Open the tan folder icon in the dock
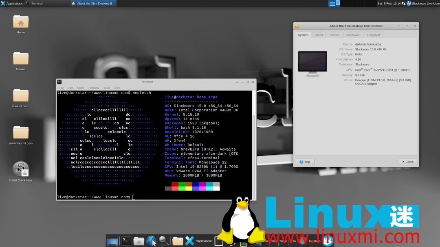The width and height of the screenshot is (440, 247). [178, 240]
